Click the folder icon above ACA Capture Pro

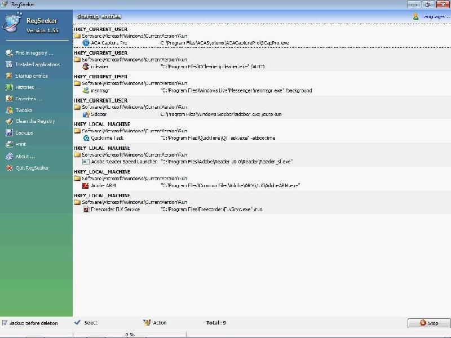(x=77, y=35)
